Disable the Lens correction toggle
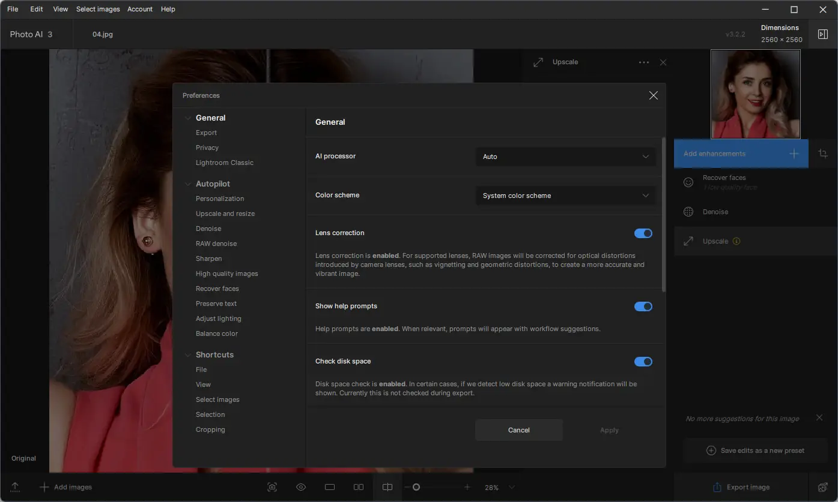 tap(643, 233)
